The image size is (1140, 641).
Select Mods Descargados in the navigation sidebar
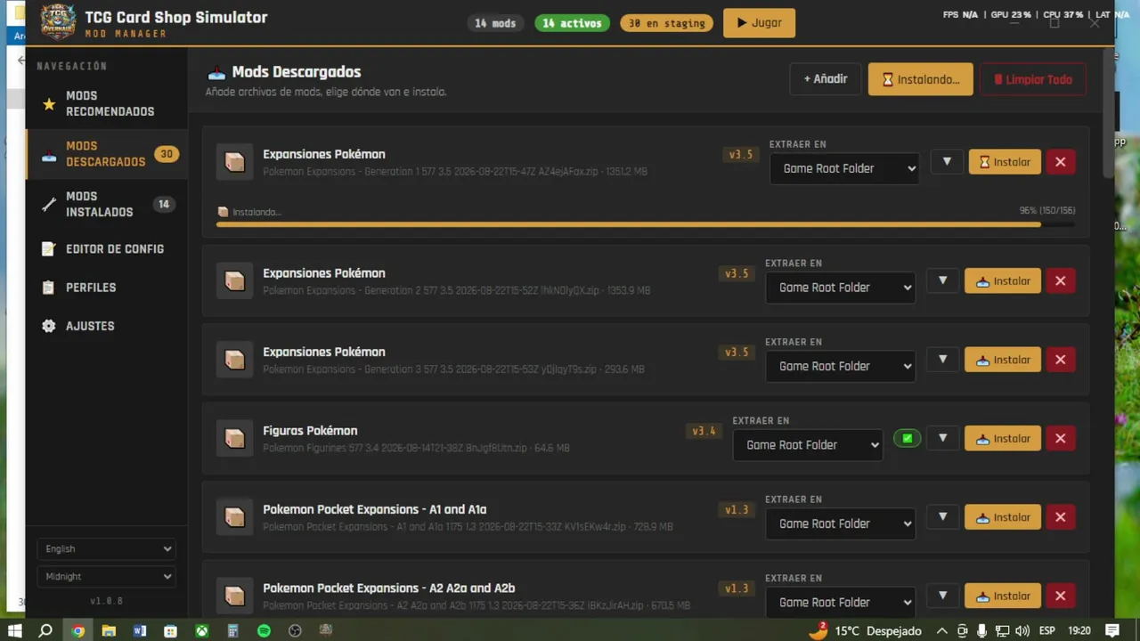pyautogui.click(x=107, y=154)
